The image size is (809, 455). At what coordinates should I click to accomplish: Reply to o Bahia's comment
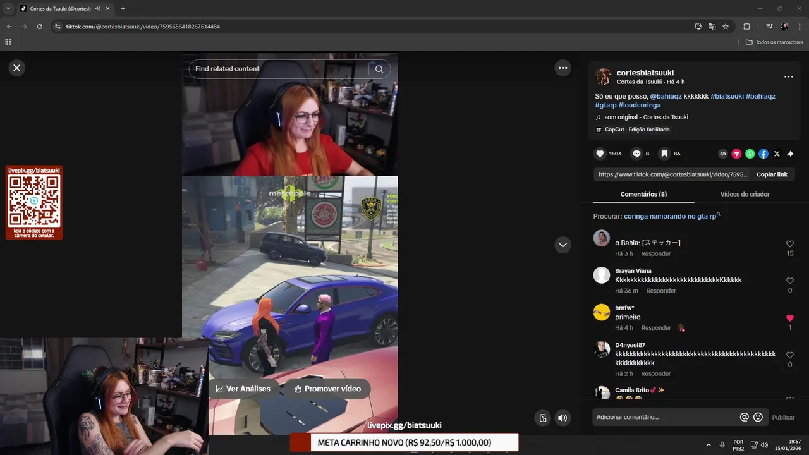tap(656, 253)
